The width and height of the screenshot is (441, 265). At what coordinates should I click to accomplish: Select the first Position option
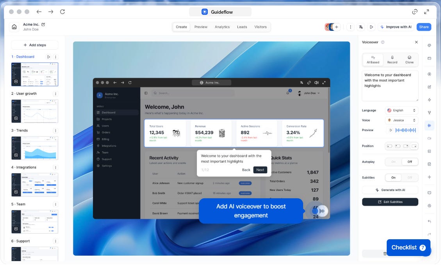(389, 146)
